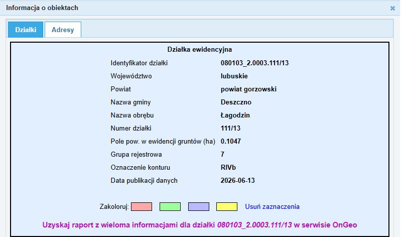This screenshot has height=237, width=406.
Task: Click the Nazwa obrębu label
Action: 132,115
